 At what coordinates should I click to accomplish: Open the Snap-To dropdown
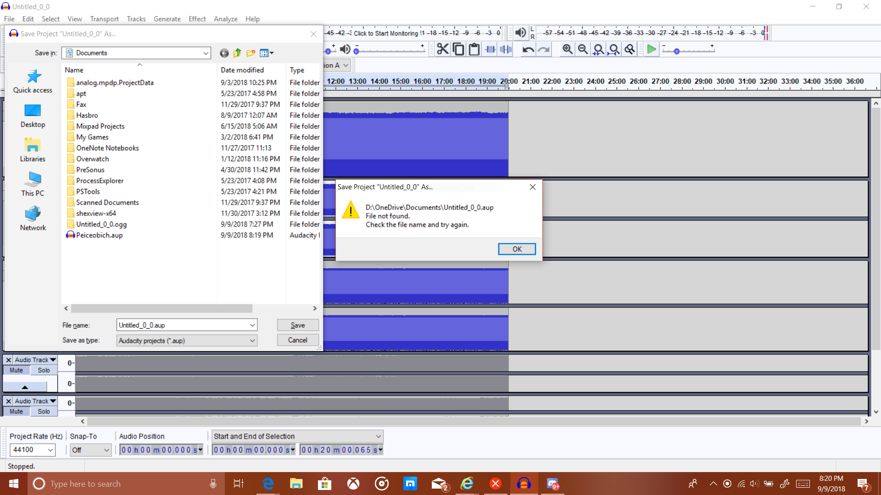(x=106, y=450)
